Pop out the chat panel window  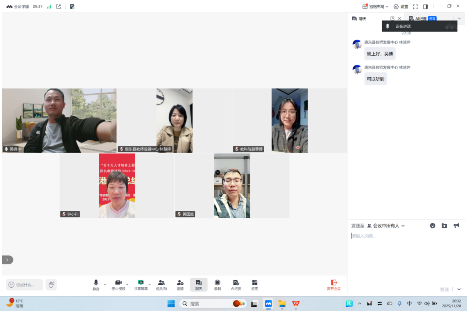(x=392, y=18)
